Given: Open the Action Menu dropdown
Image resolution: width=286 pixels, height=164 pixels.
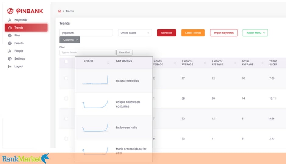Looking at the screenshot, I should 255,33.
